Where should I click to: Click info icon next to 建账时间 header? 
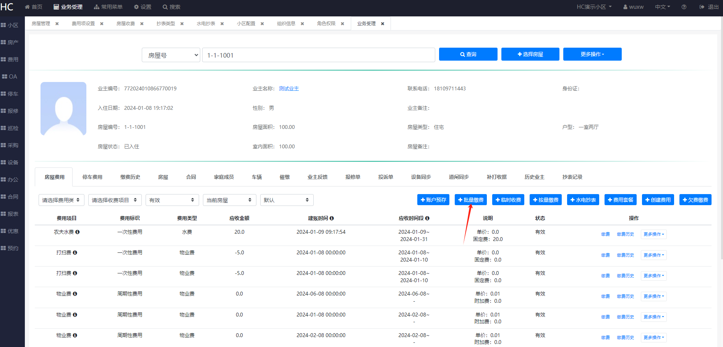coord(332,218)
